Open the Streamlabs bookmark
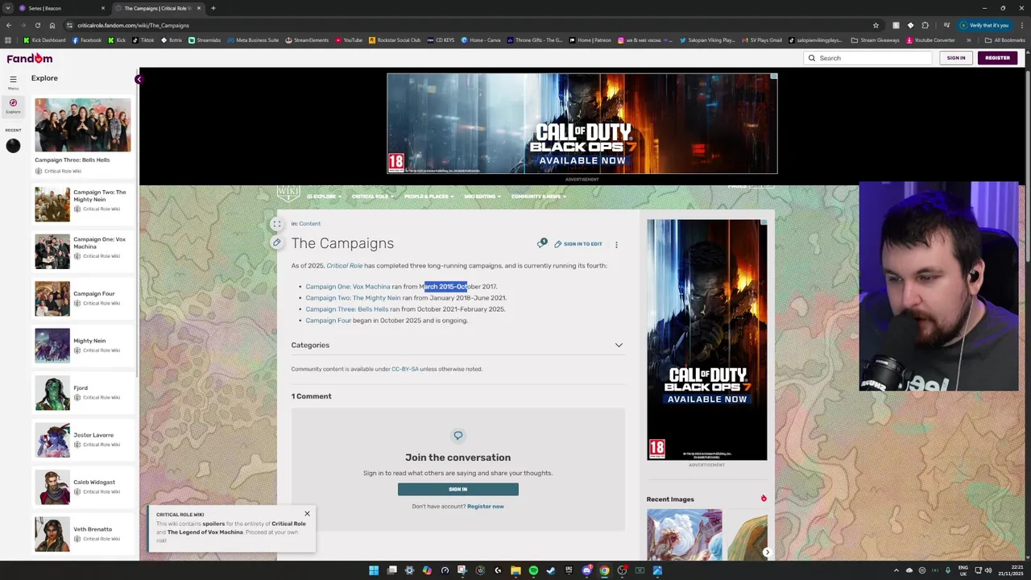1031x580 pixels. point(205,40)
